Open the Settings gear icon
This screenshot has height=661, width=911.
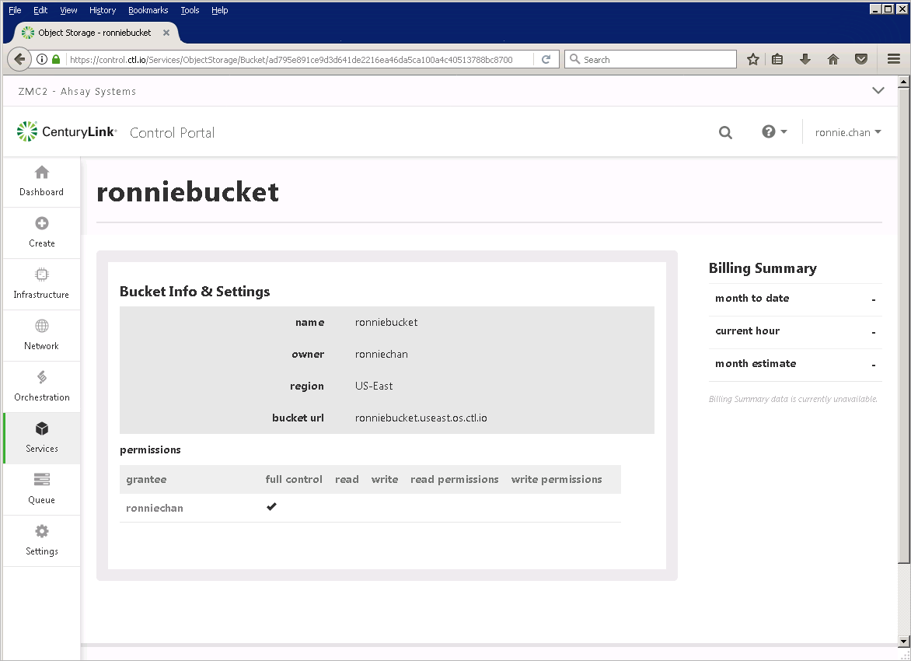(x=41, y=531)
